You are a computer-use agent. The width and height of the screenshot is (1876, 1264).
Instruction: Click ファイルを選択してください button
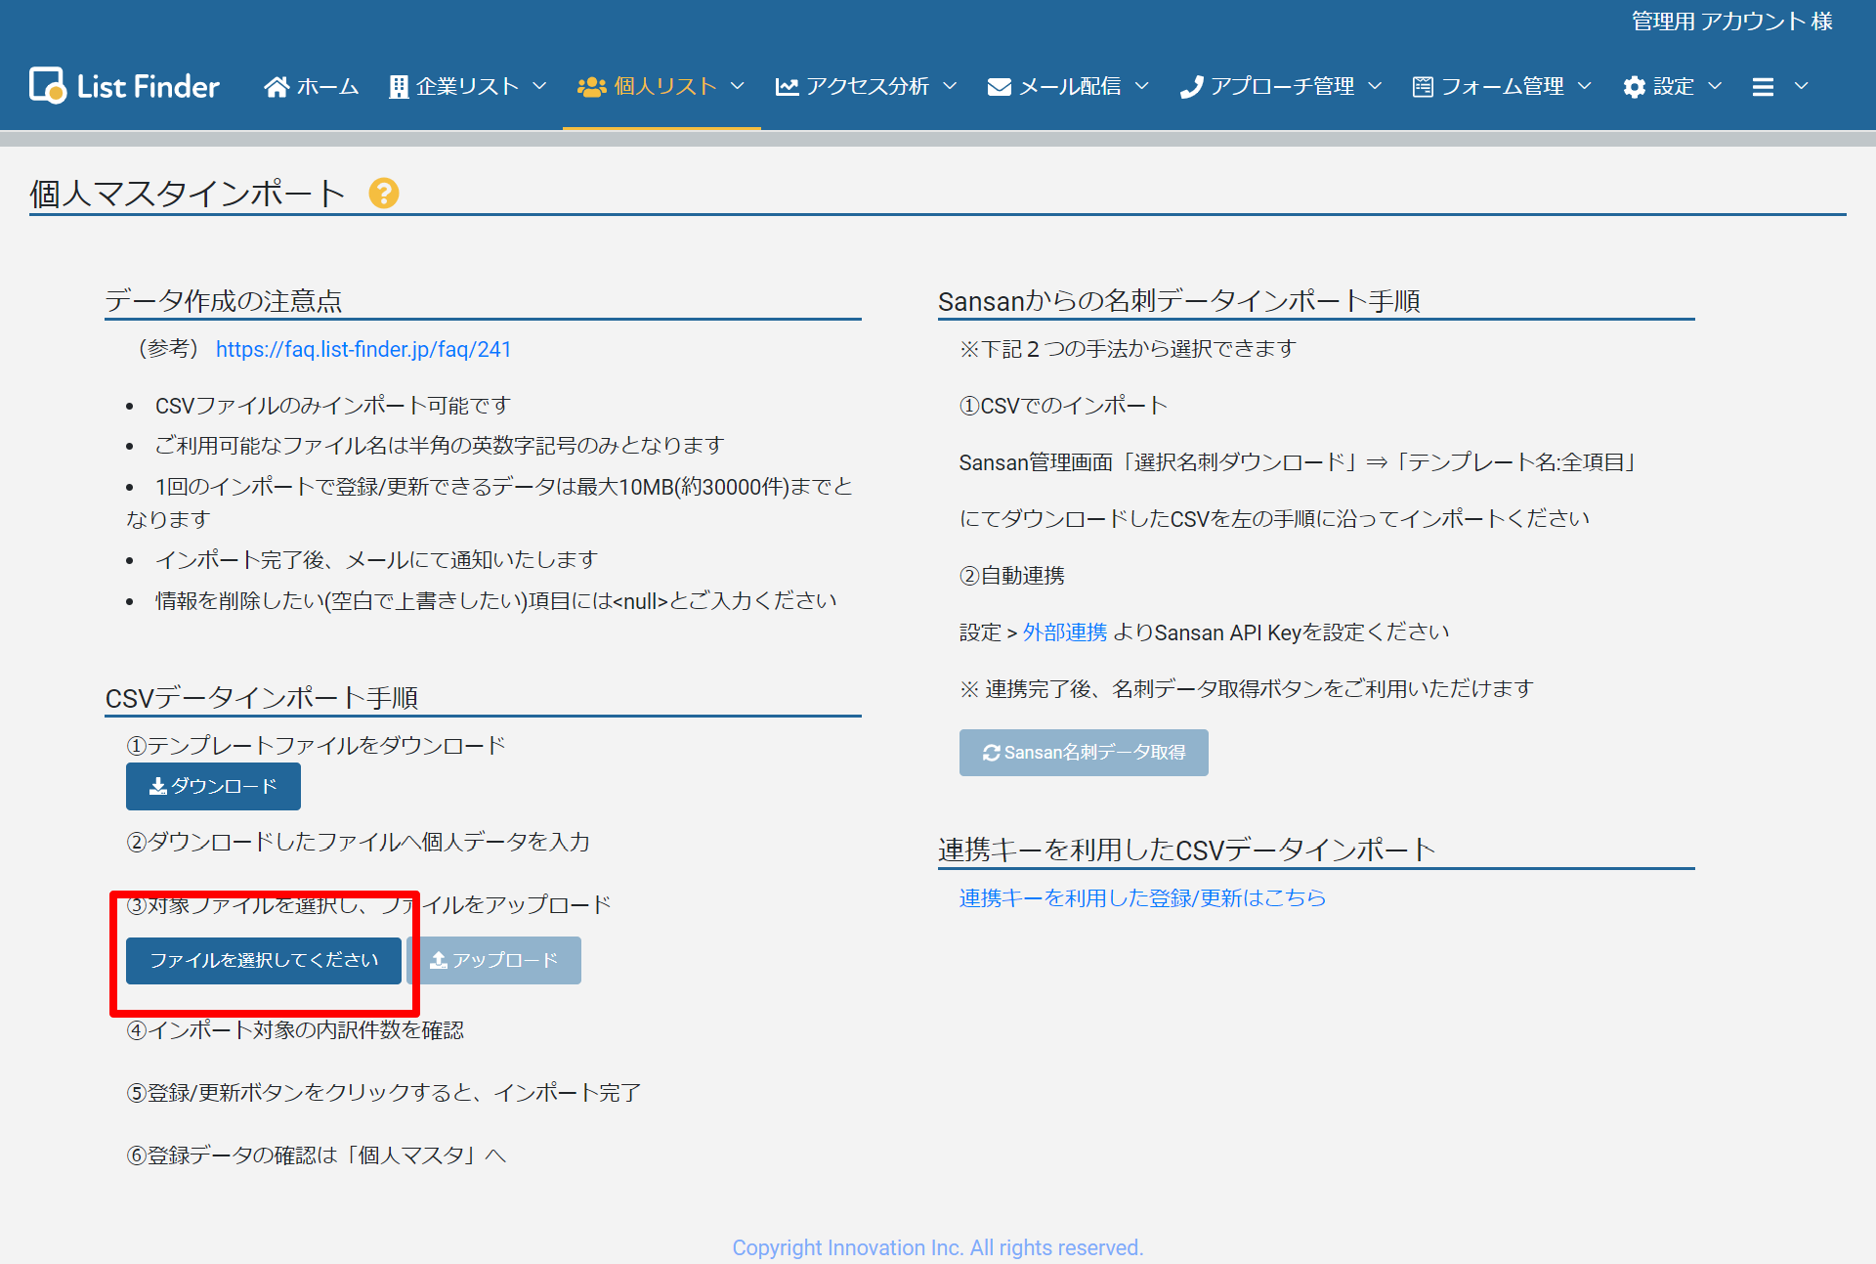click(264, 961)
